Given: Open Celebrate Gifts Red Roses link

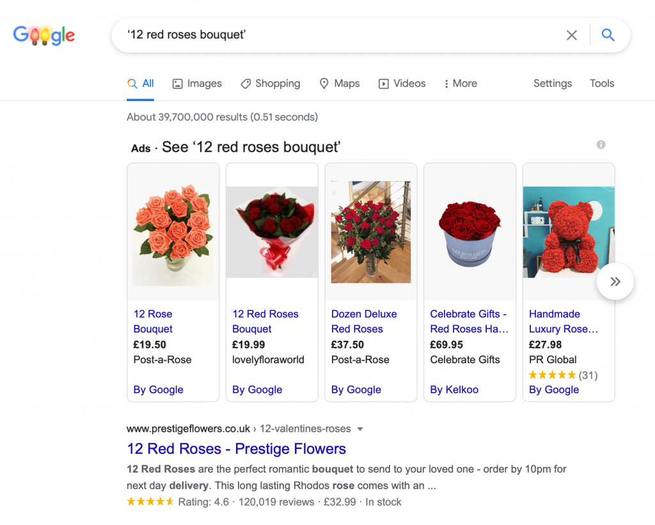Looking at the screenshot, I should (x=469, y=321).
